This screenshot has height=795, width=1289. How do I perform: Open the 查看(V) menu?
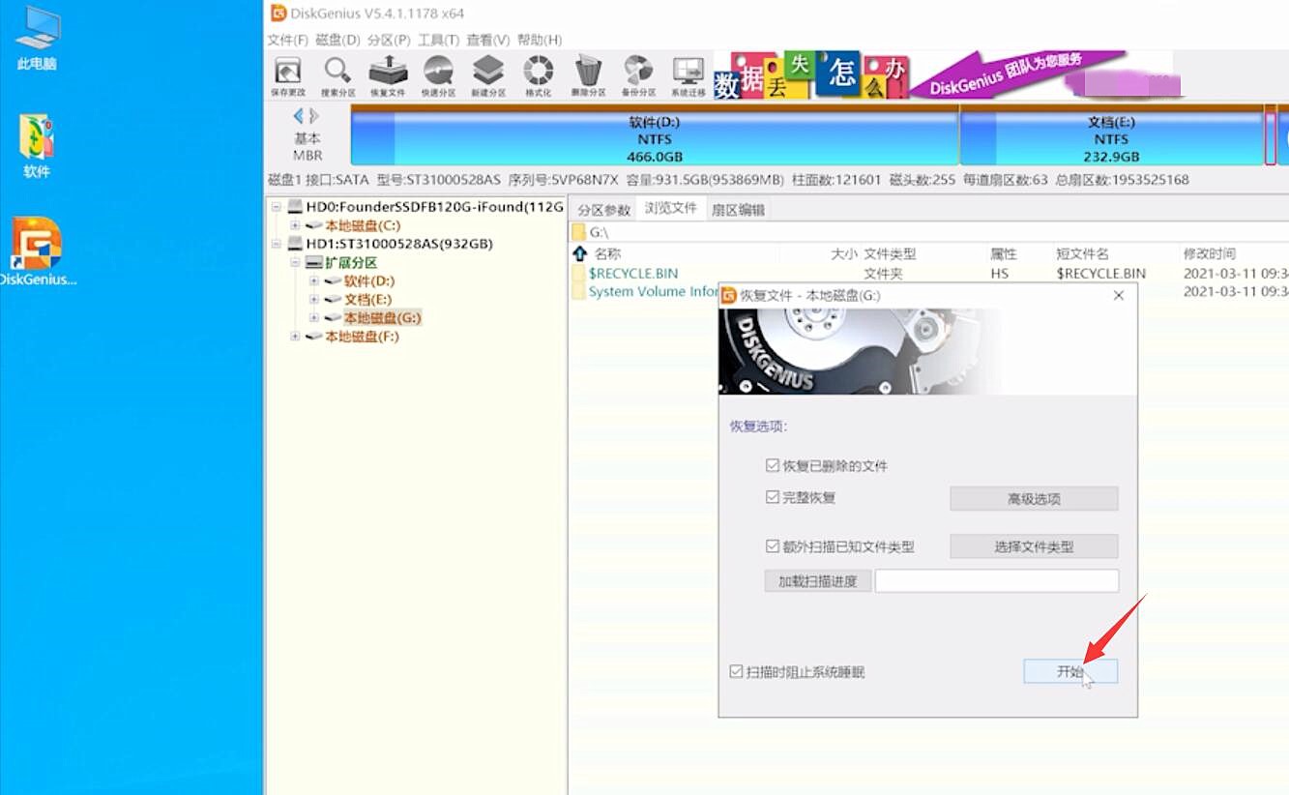tap(487, 40)
